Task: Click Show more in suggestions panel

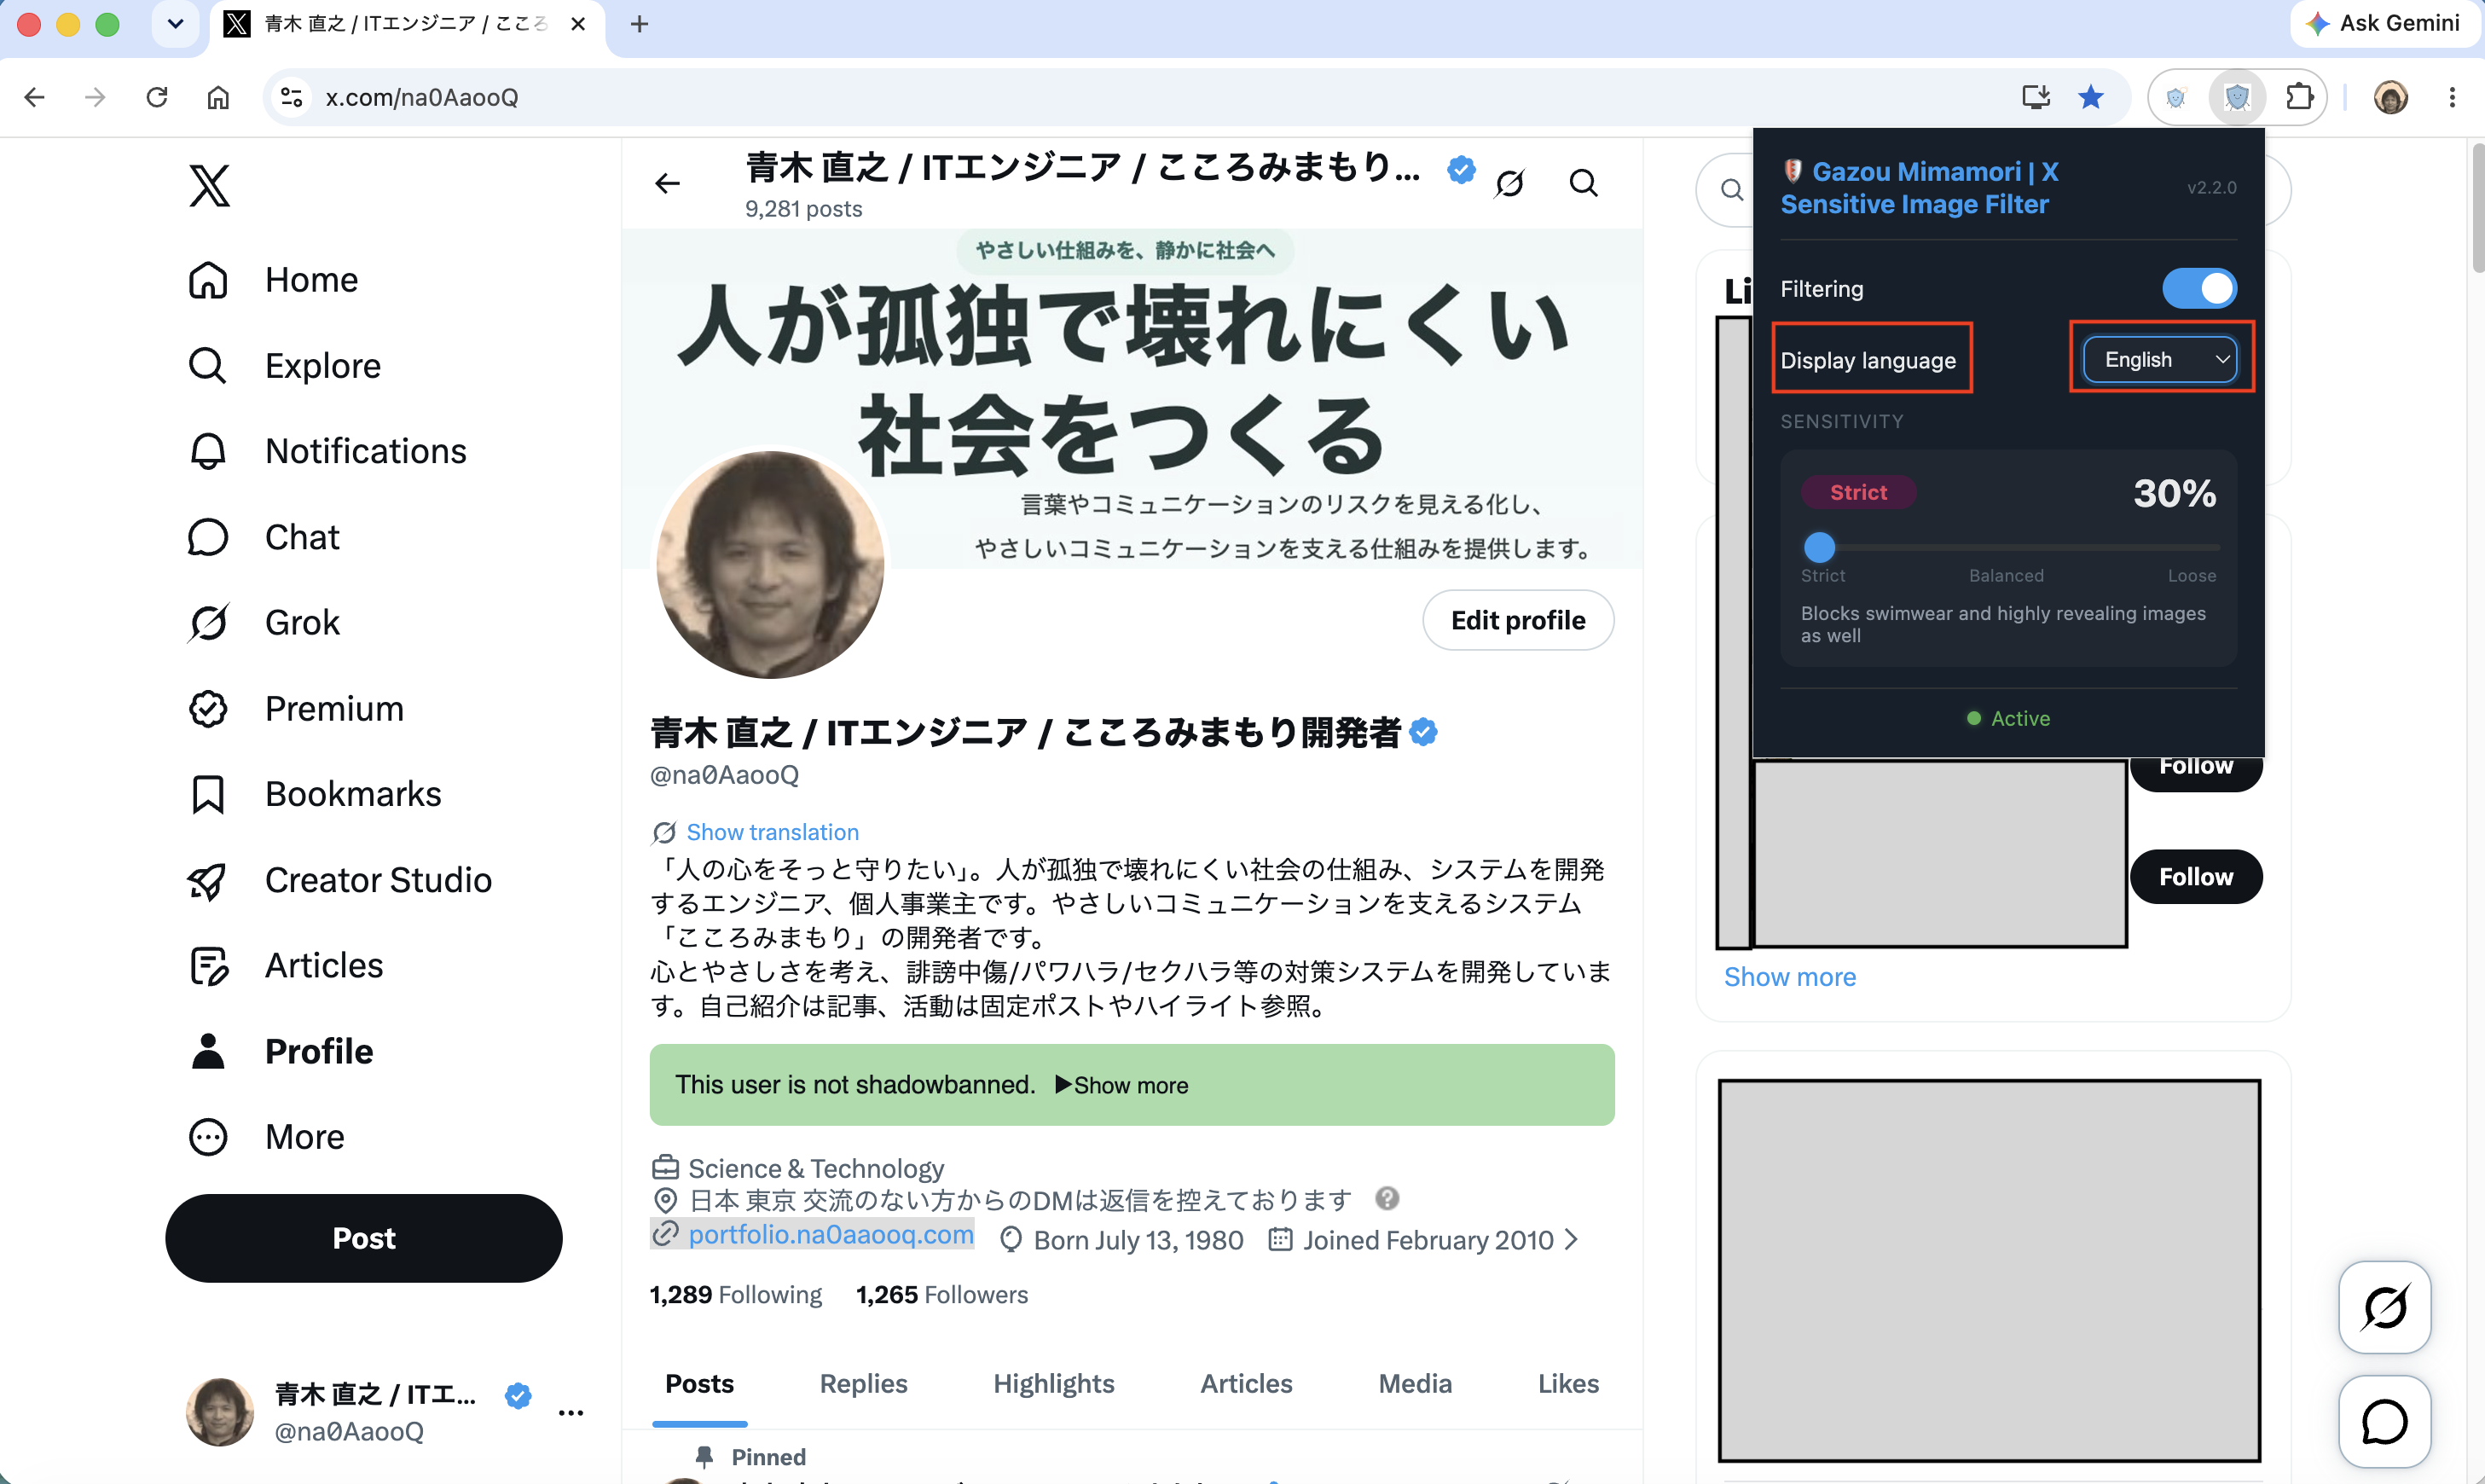Action: [x=1789, y=977]
